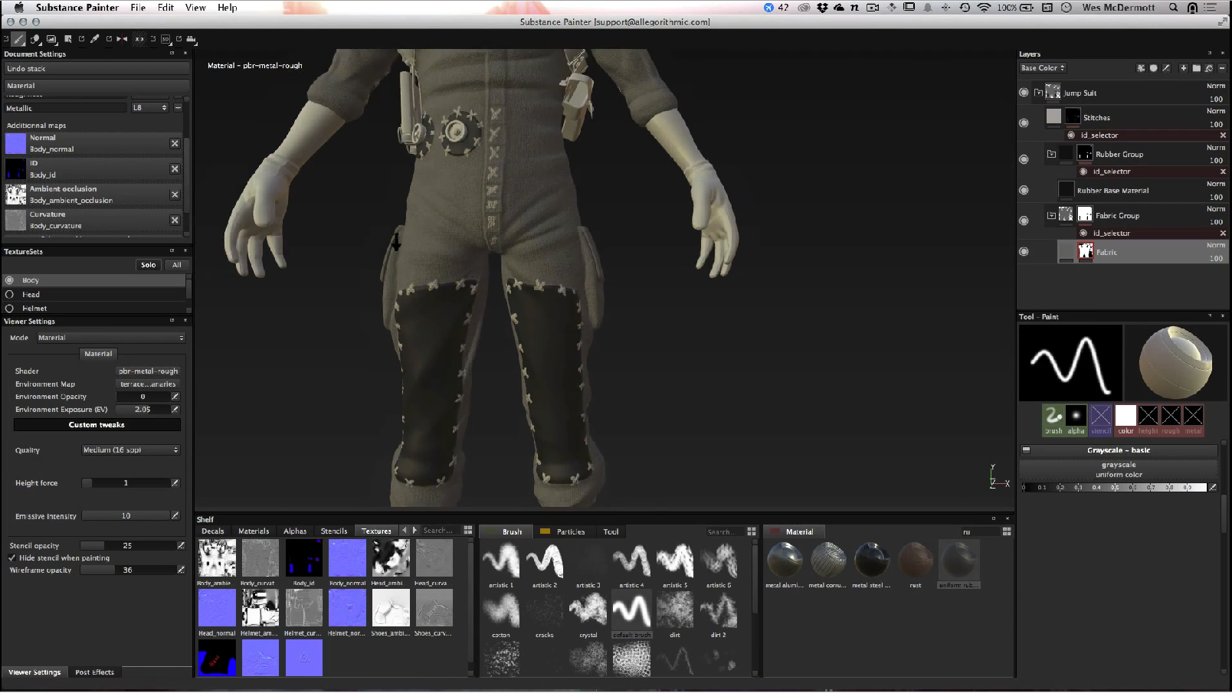Open the height channel slot
This screenshot has width=1232, height=693.
[1148, 420]
